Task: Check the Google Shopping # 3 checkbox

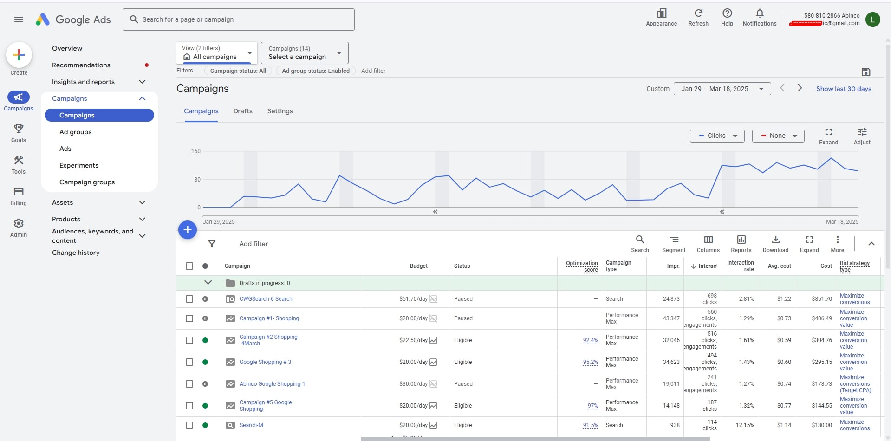Action: (x=189, y=362)
